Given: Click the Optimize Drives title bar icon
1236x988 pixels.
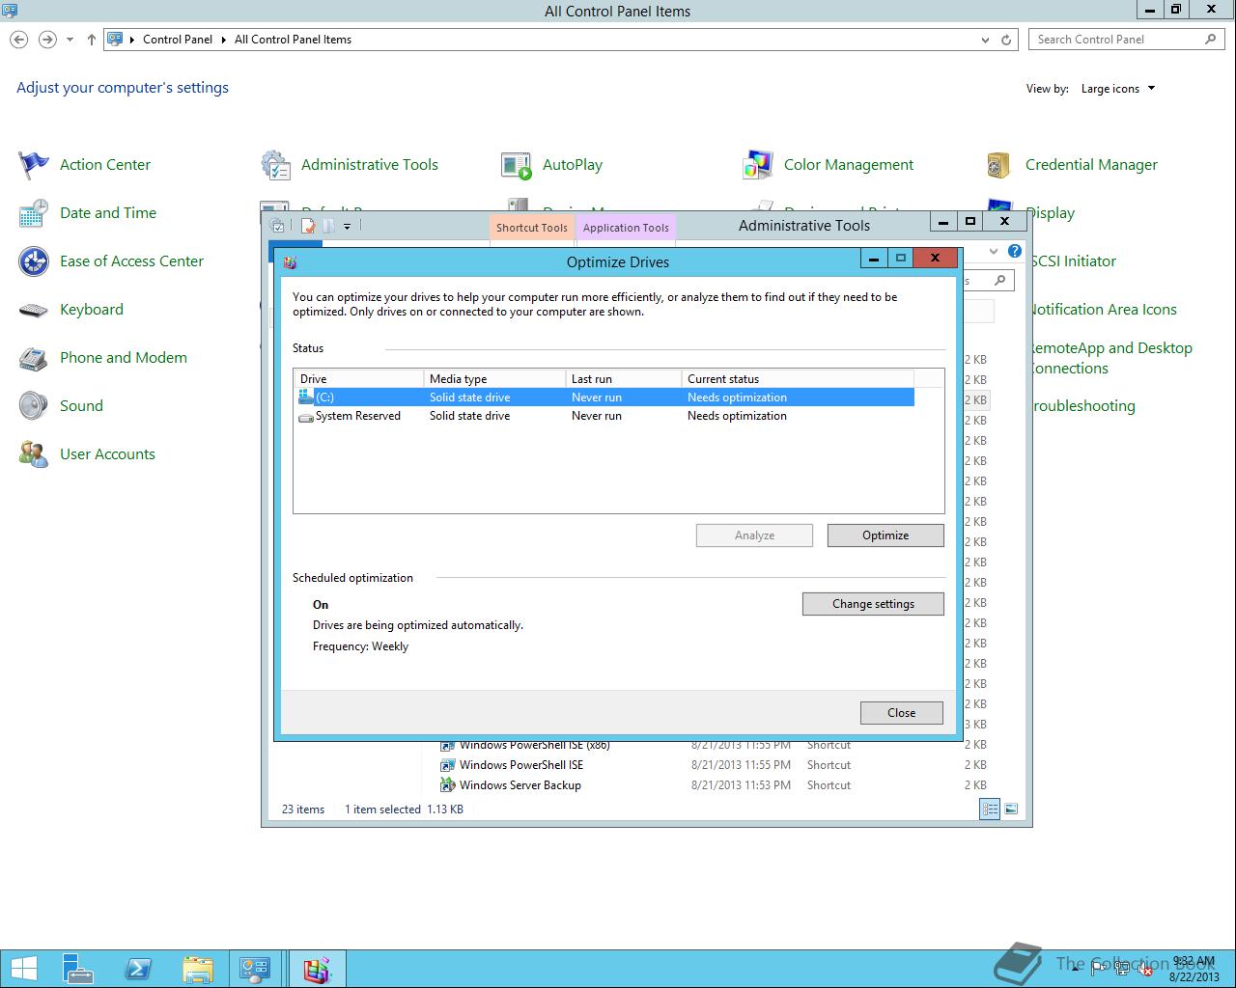Looking at the screenshot, I should point(290,262).
